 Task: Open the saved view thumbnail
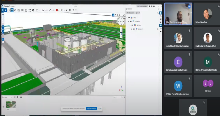point(11,104)
